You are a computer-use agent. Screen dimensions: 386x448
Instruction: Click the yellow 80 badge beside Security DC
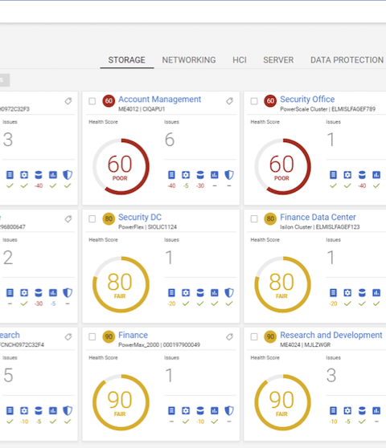coord(109,219)
